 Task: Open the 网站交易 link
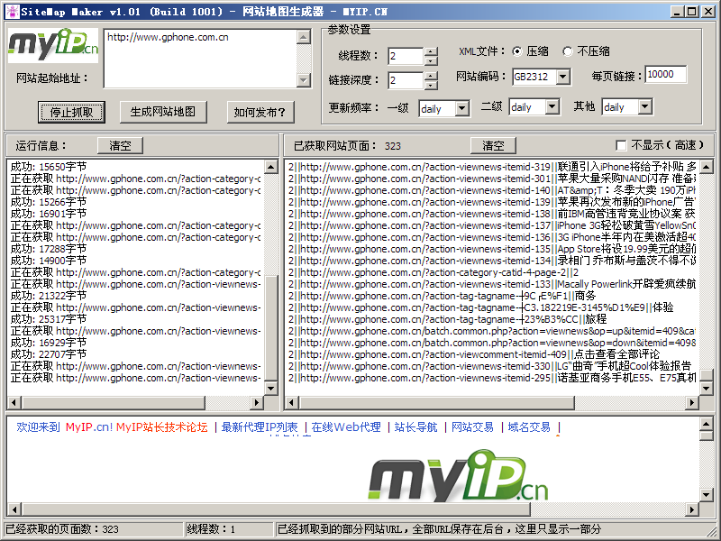(x=472, y=427)
